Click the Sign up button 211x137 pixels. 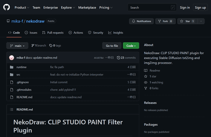tap(200, 8)
